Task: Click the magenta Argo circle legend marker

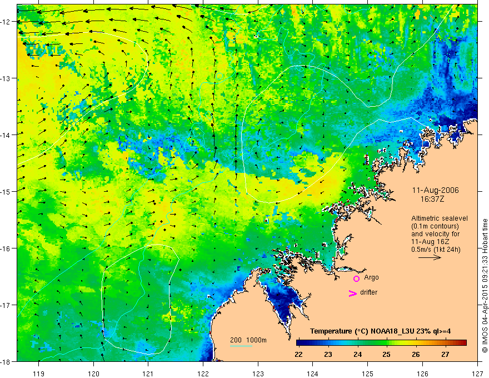Action: 356,278
